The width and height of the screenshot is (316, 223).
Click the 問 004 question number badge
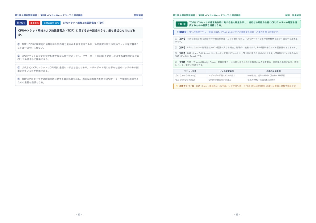(21, 23)
